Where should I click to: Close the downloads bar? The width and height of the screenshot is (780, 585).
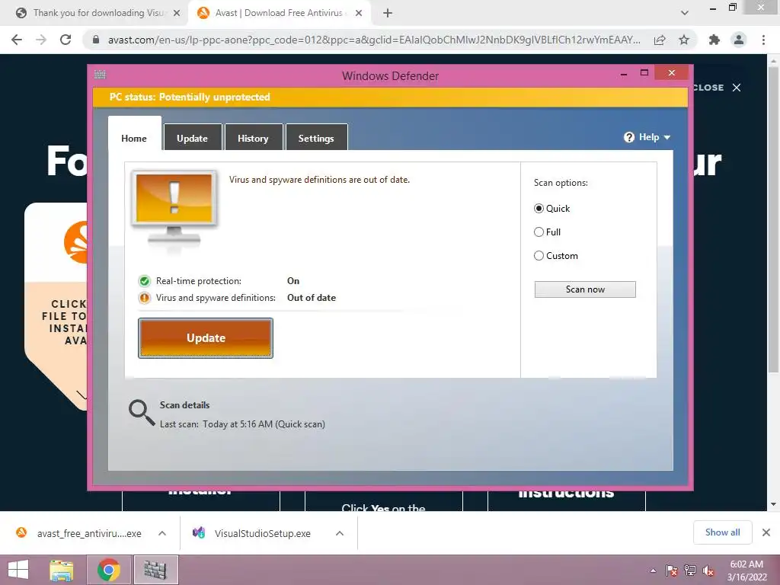(x=766, y=532)
